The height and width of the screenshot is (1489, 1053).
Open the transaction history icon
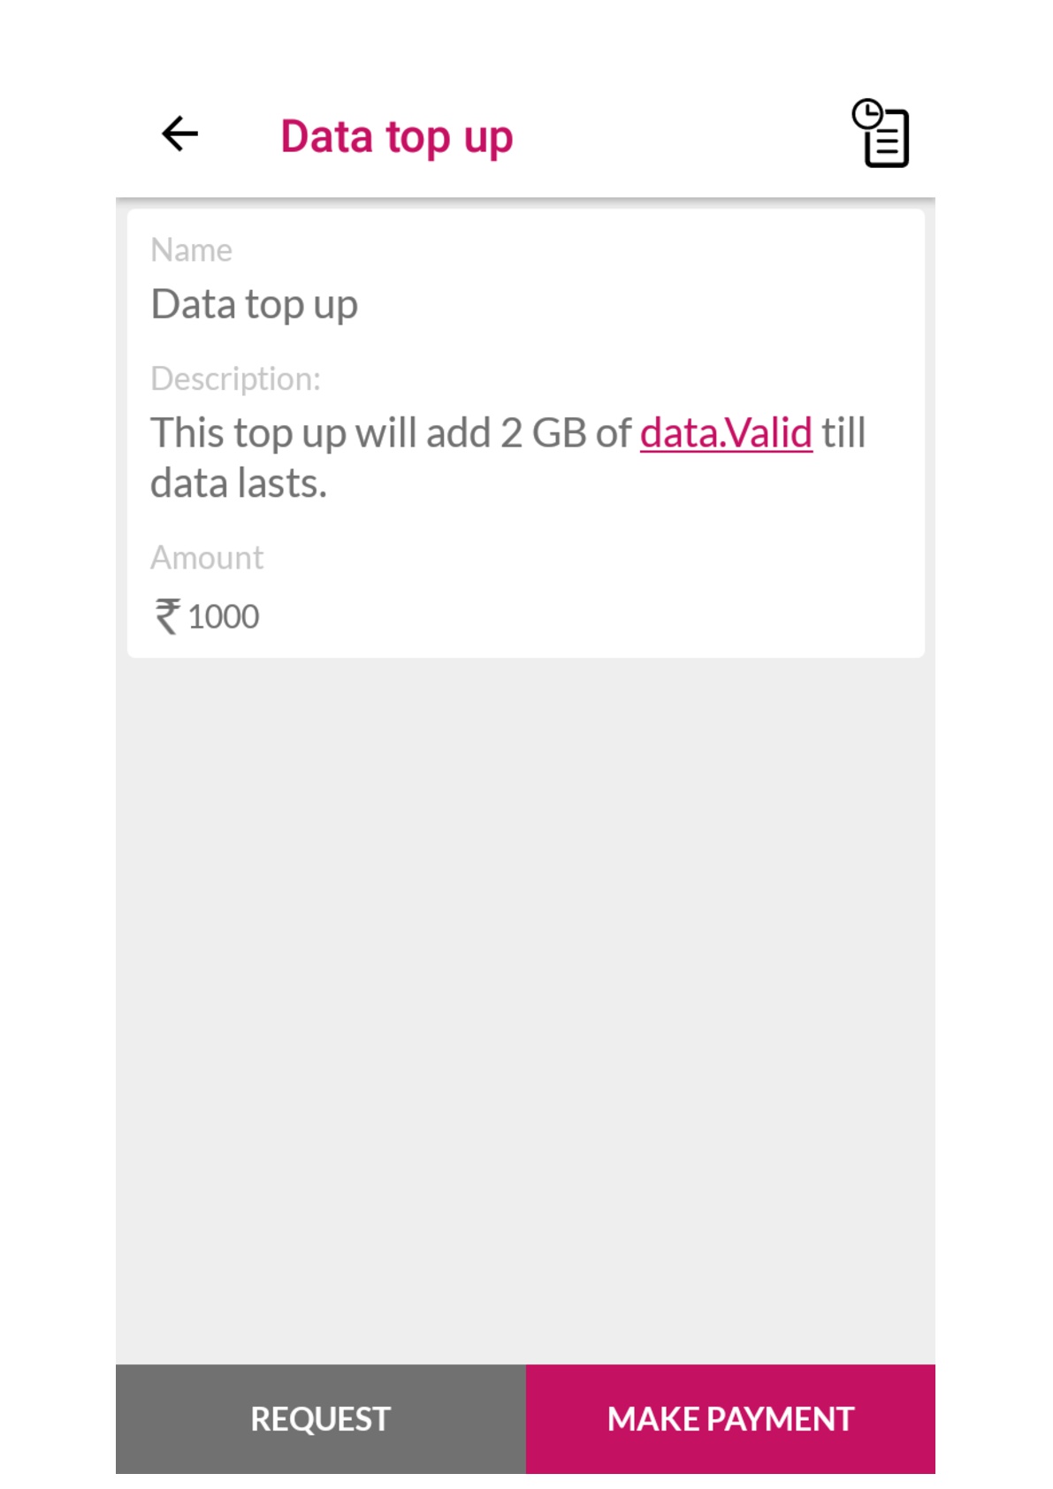click(x=881, y=134)
